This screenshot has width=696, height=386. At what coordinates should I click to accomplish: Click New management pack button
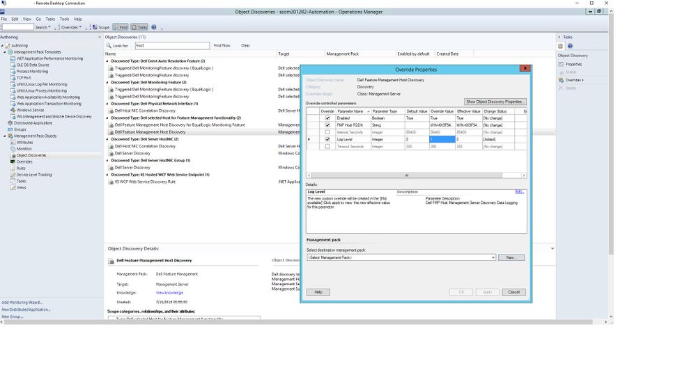511,257
